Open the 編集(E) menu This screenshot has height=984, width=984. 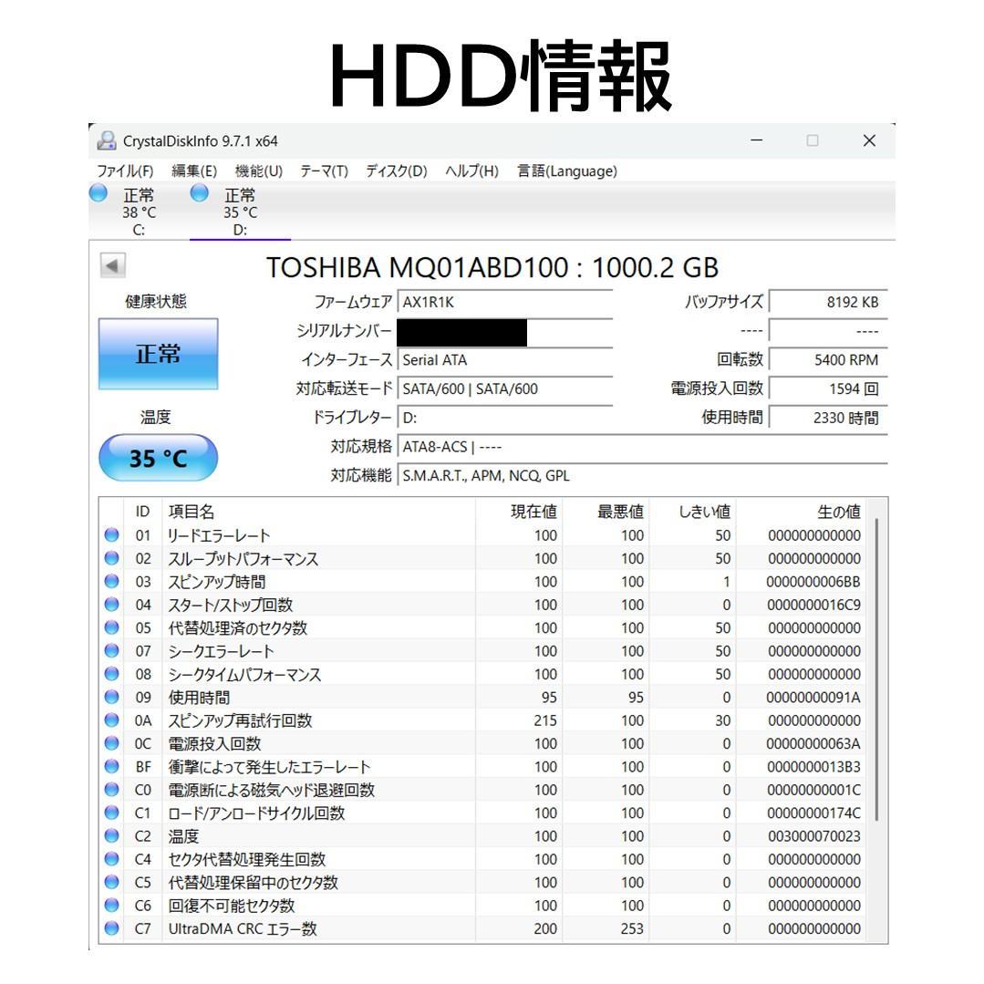pos(194,171)
